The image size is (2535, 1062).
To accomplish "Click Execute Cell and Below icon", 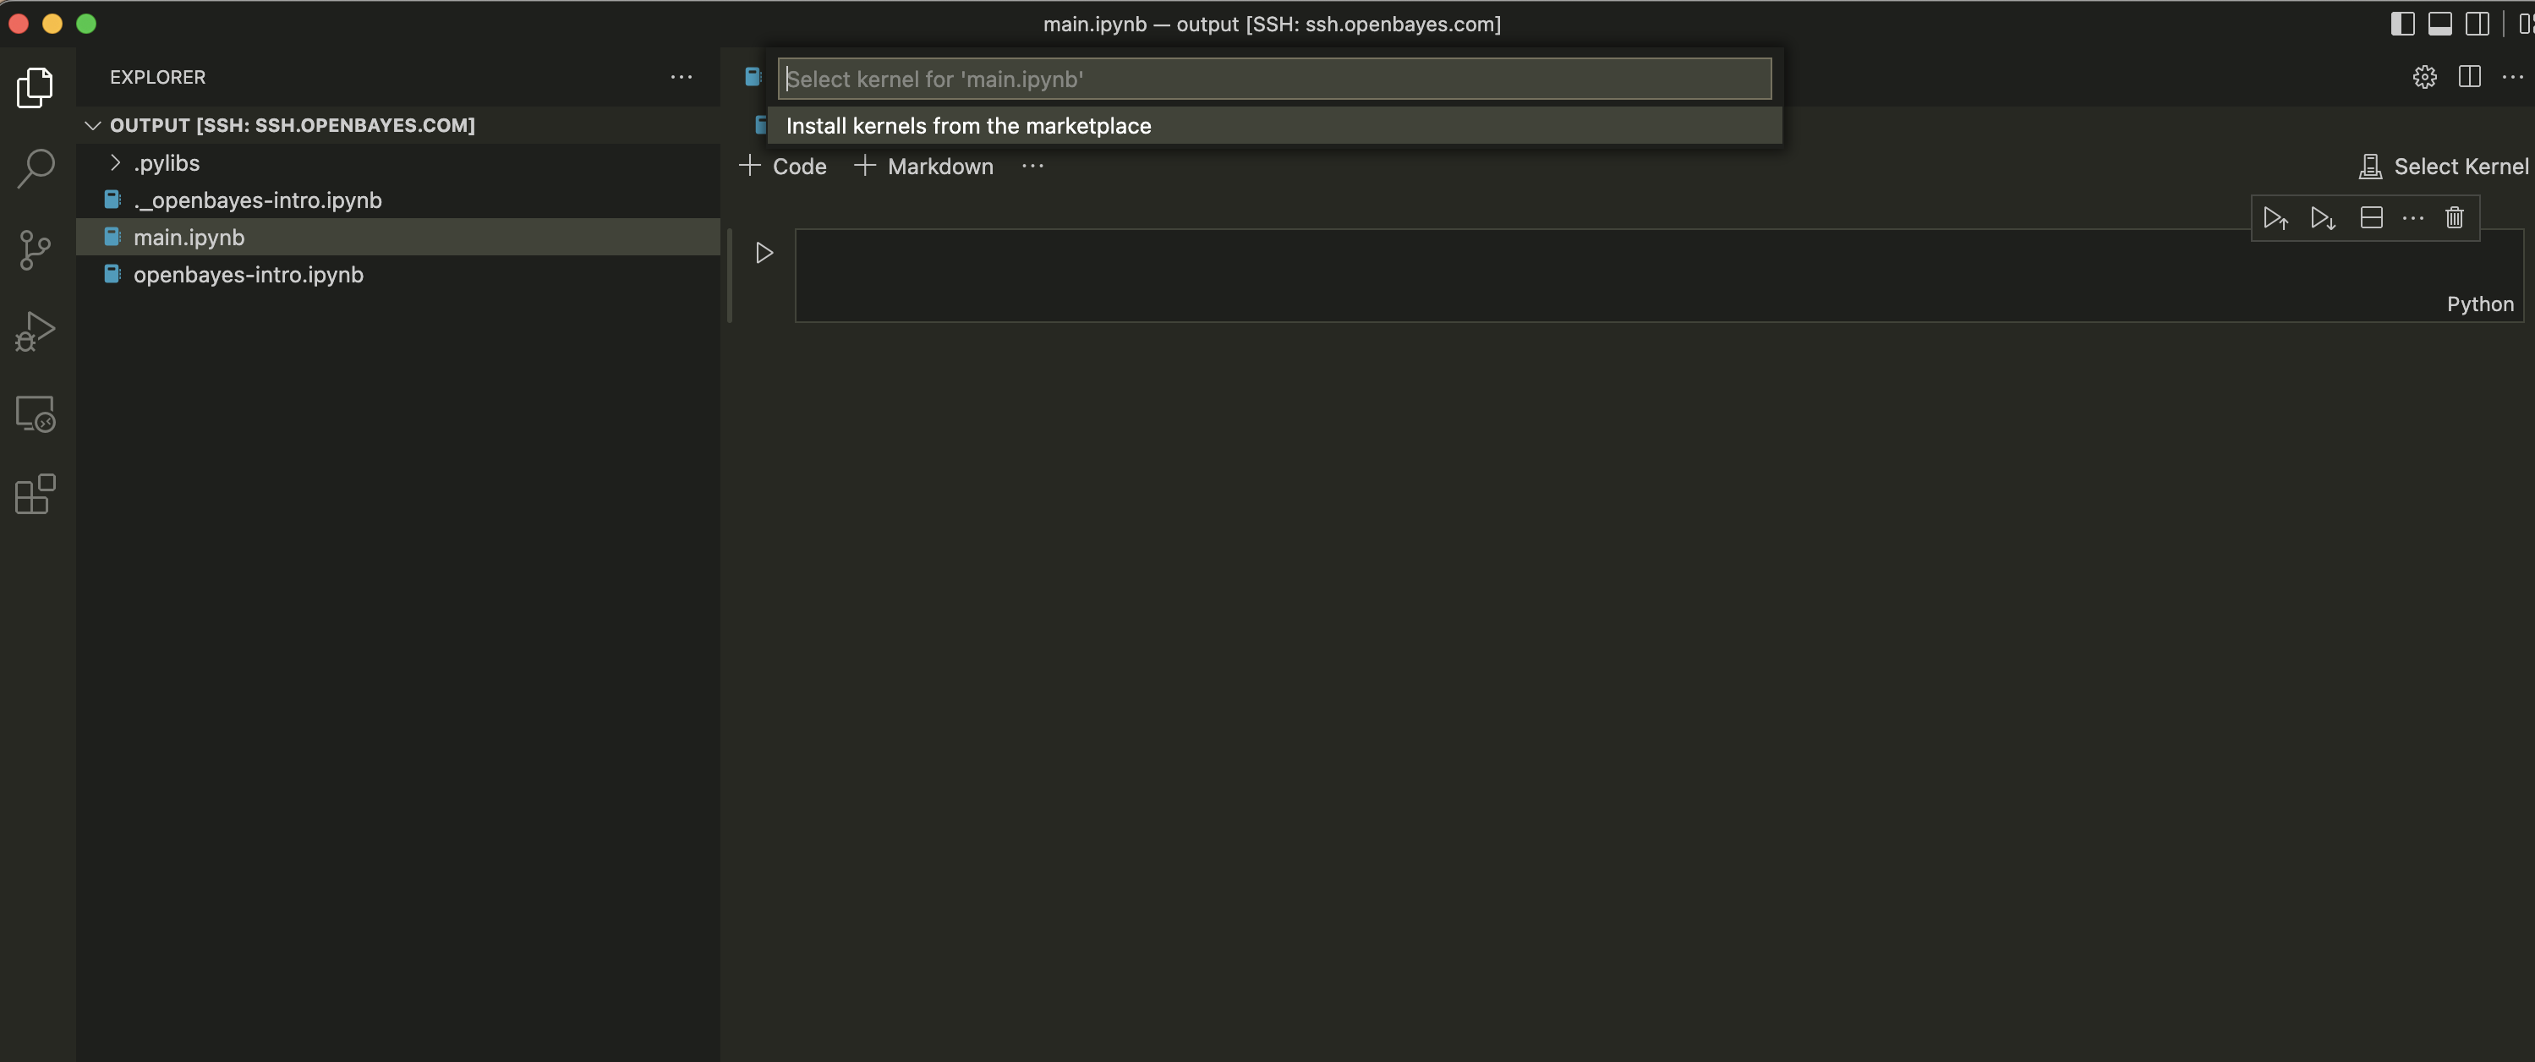I will [2323, 217].
